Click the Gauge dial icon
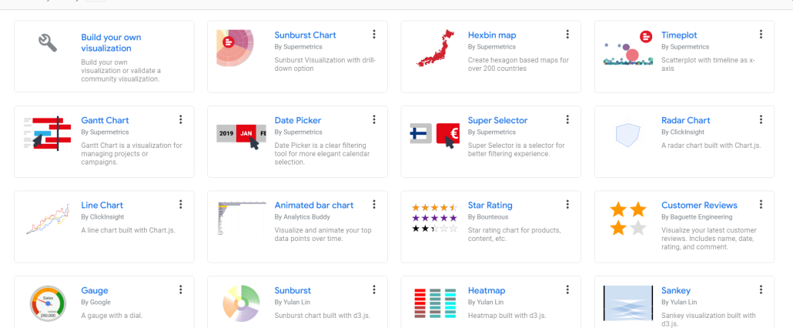This screenshot has width=793, height=328. (48, 303)
